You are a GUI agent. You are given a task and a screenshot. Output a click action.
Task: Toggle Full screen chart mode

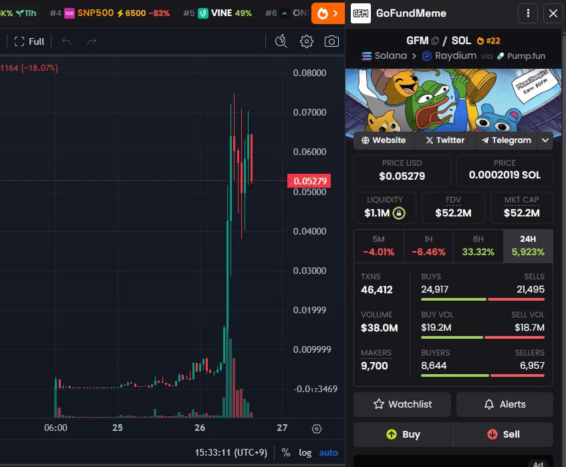point(29,41)
